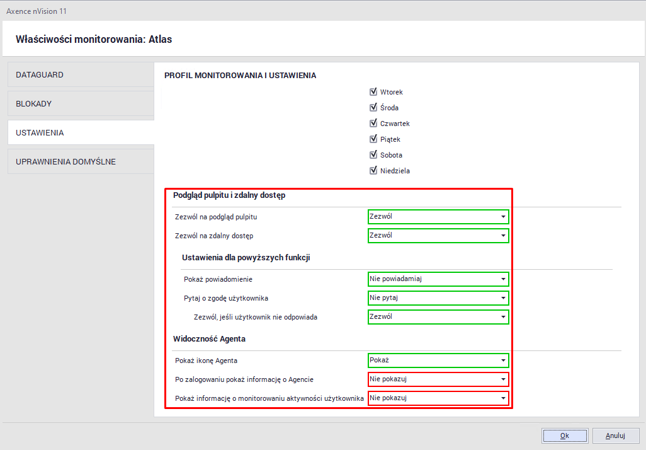
Task: Open the user activity monitoring information dropdown
Action: coord(438,398)
